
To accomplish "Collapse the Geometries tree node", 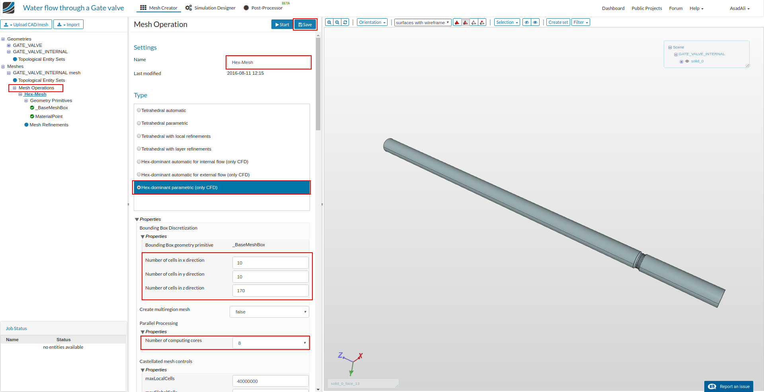I will pyautogui.click(x=3, y=39).
